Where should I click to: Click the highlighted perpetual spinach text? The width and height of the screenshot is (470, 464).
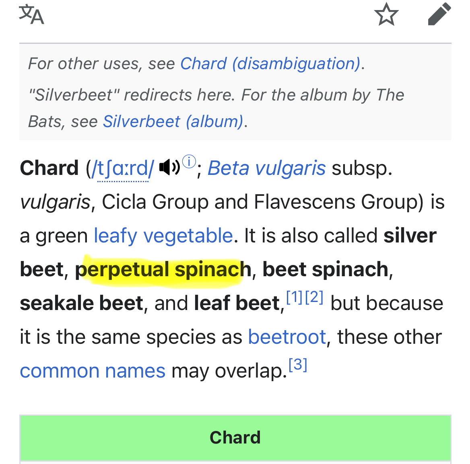tap(163, 269)
